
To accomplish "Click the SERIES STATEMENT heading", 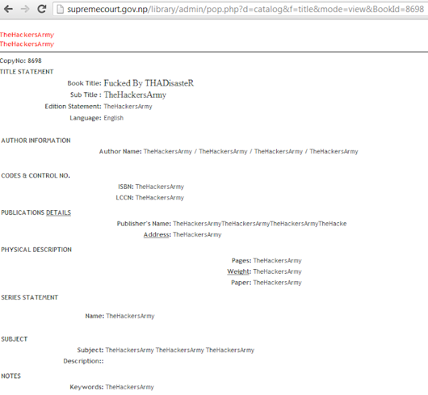I will 29,297.
